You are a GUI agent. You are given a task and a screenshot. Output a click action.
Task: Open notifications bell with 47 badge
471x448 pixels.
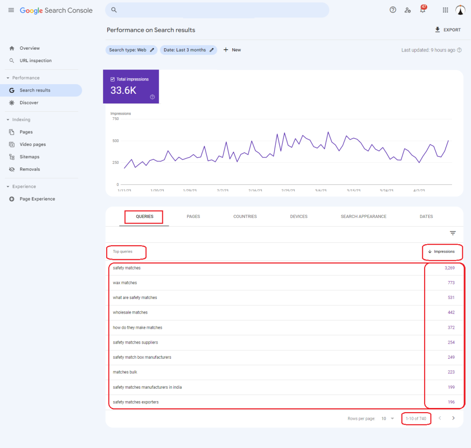click(423, 9)
